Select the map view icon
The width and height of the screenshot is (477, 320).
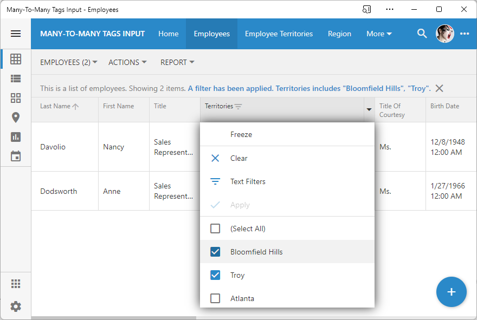pyautogui.click(x=15, y=117)
